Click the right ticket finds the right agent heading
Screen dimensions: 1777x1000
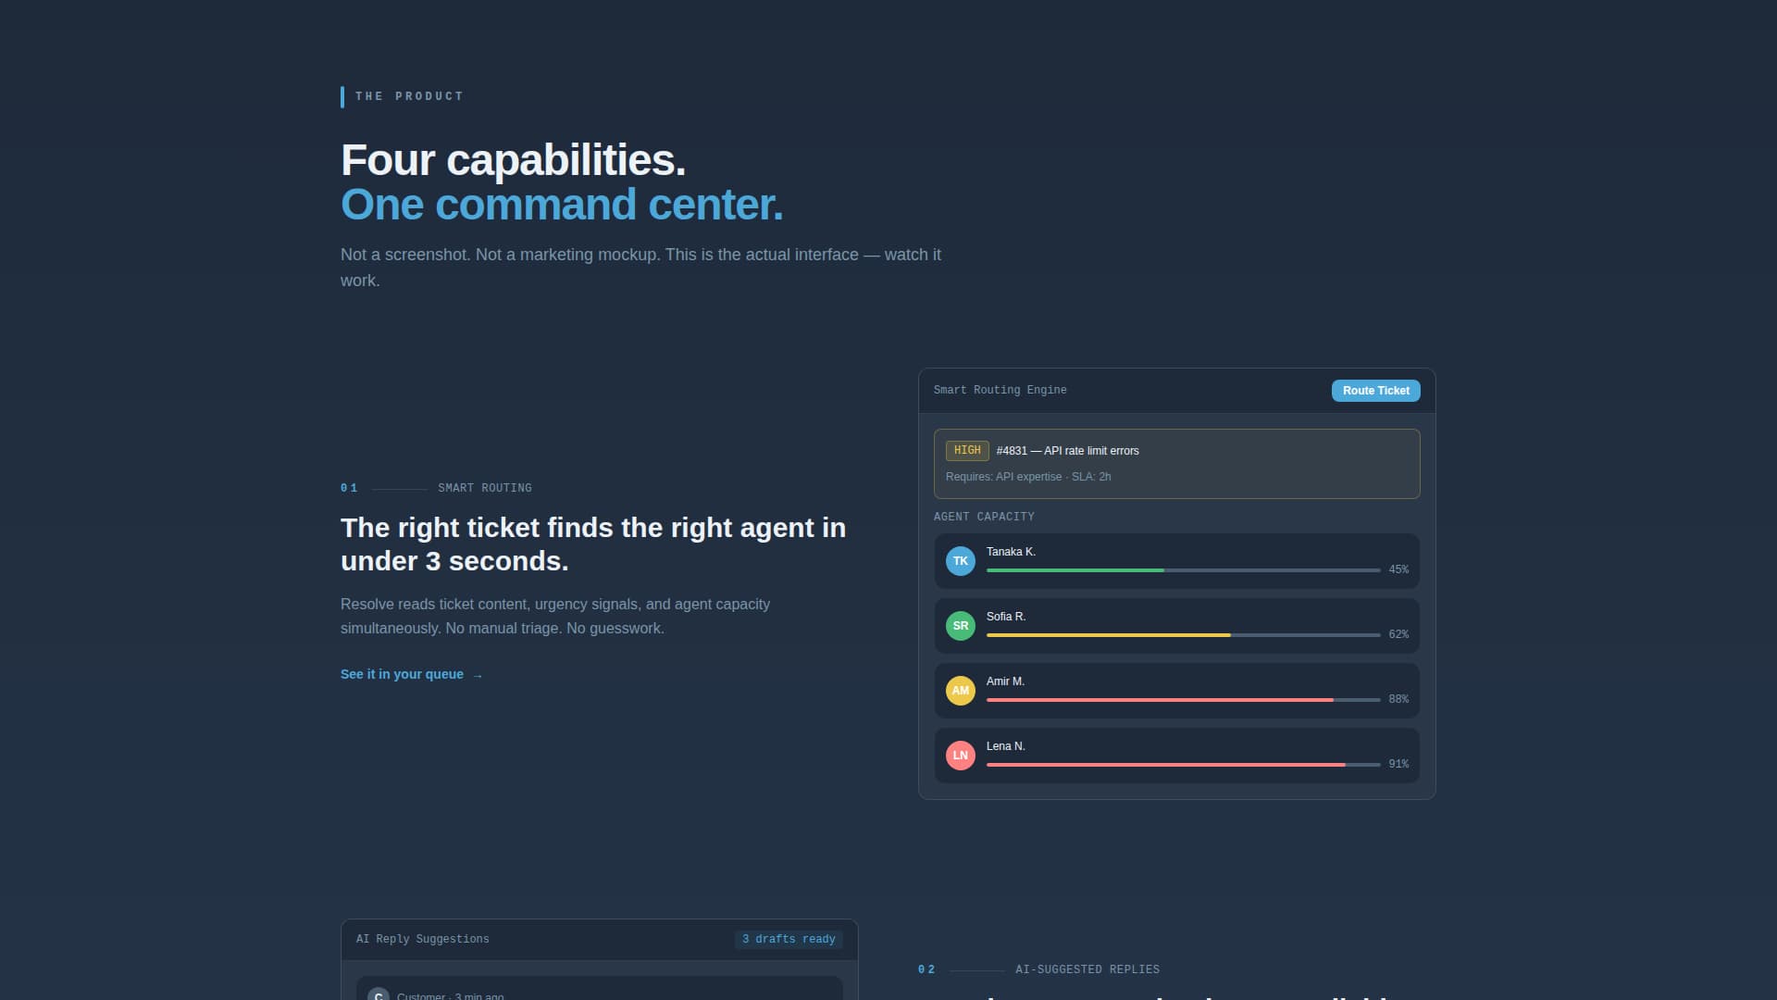[593, 544]
